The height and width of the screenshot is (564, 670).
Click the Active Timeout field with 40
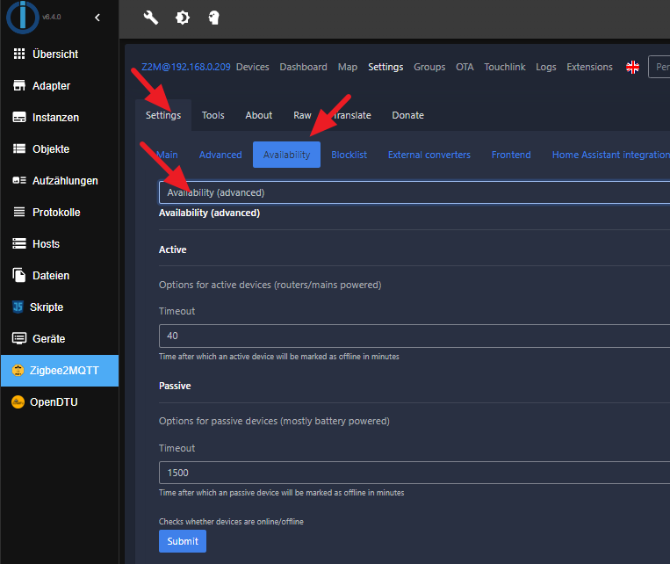coord(414,336)
